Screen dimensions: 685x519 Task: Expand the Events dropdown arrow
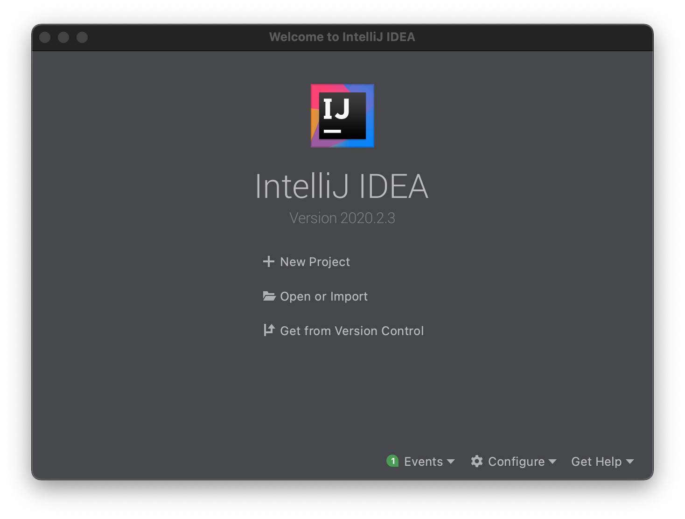coord(451,462)
